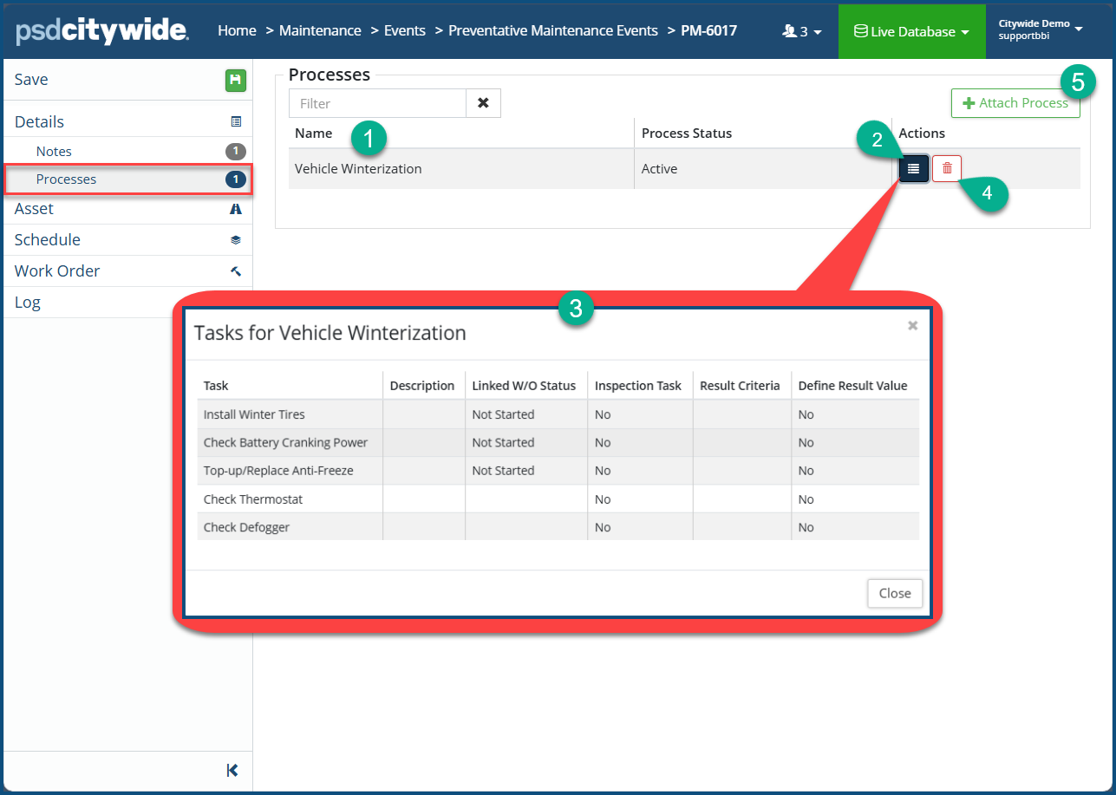Select Notes in the sidebar
1116x795 pixels.
tap(54, 152)
